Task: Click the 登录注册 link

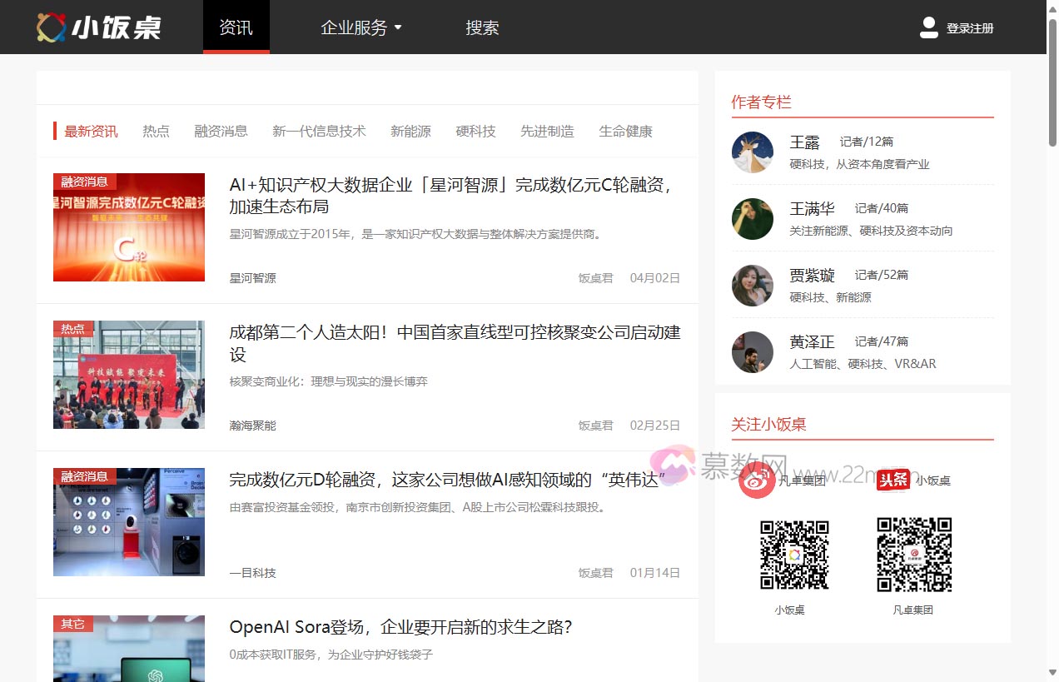Action: click(970, 28)
